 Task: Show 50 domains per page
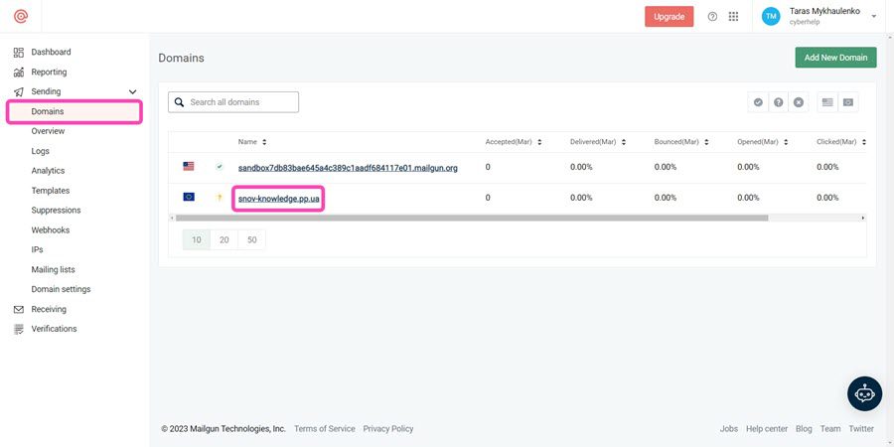pos(252,240)
